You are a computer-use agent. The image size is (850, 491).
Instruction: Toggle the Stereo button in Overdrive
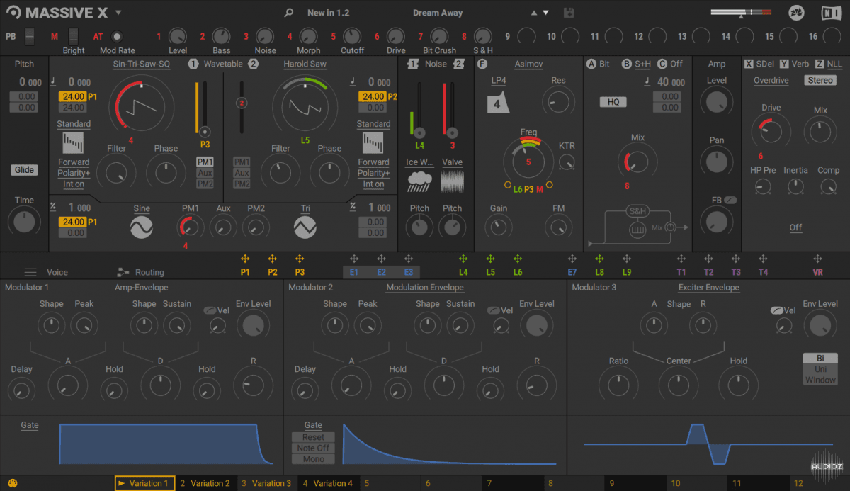click(820, 80)
